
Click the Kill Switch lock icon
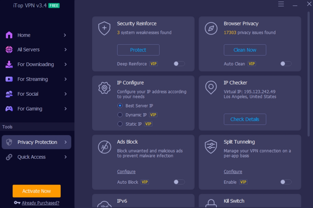click(211, 204)
